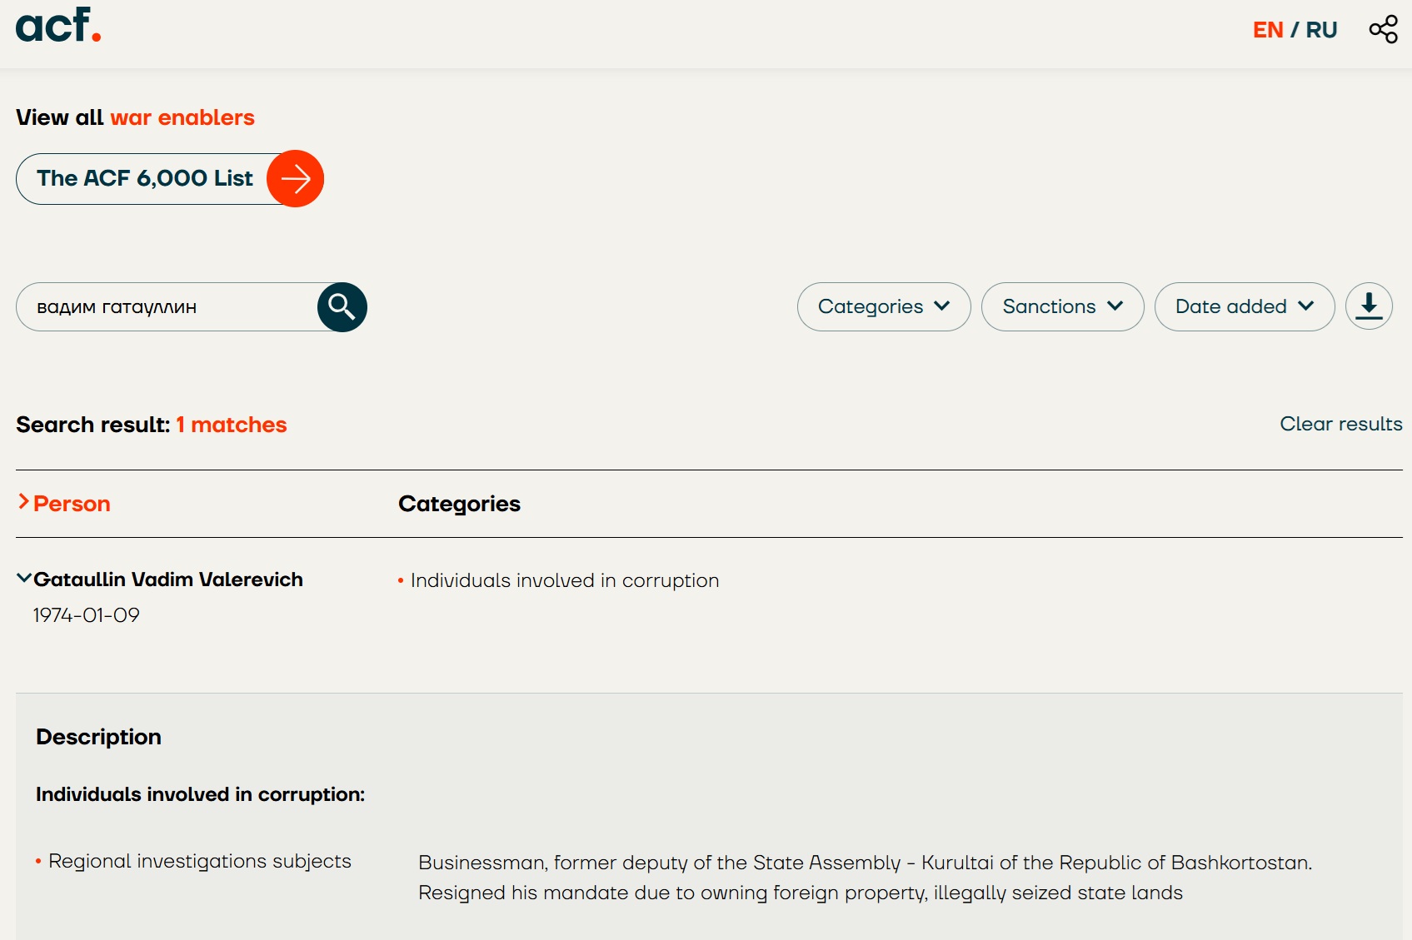Click the Categories column header
Screen dimensions: 1412x940
(x=459, y=504)
